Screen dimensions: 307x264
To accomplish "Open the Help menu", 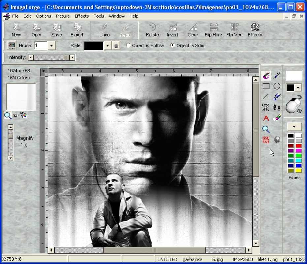I will click(x=134, y=16).
